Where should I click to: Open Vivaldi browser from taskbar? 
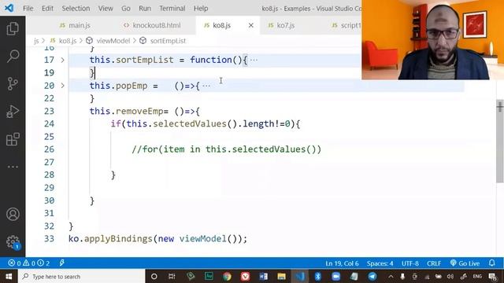coord(245,276)
